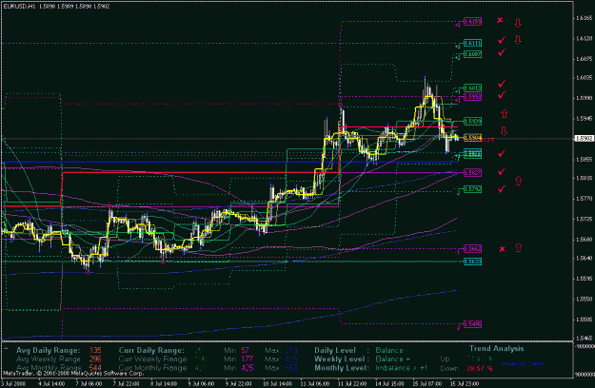Click the down arrow beside the 1.6111 level
595x388 pixels.
click(518, 39)
